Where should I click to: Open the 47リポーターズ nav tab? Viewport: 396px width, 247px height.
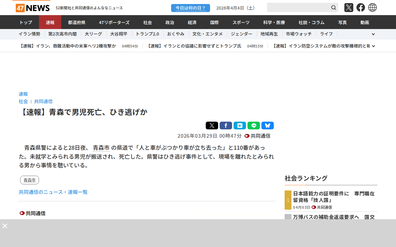coord(114,22)
